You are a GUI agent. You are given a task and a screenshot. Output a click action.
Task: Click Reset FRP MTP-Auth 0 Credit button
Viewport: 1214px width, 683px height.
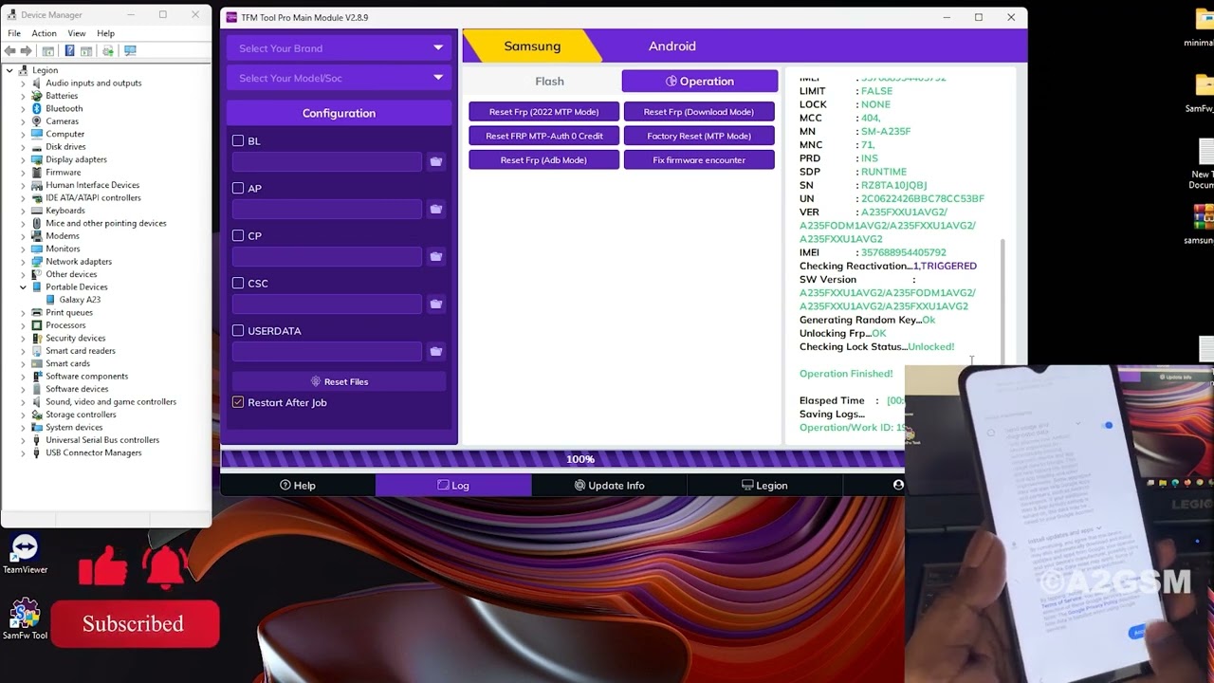tap(543, 136)
